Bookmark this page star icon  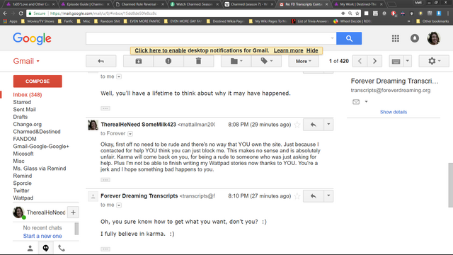357,13
